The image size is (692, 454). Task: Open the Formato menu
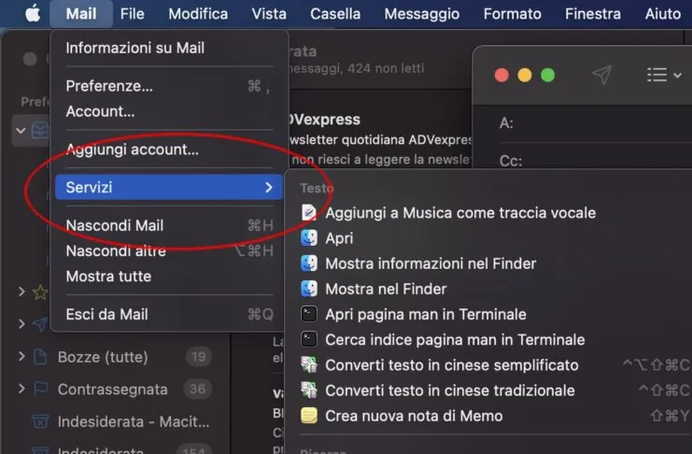(513, 14)
